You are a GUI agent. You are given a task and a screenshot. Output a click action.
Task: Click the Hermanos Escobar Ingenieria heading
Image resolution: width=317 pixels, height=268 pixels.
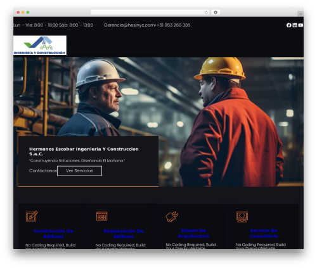(84, 151)
